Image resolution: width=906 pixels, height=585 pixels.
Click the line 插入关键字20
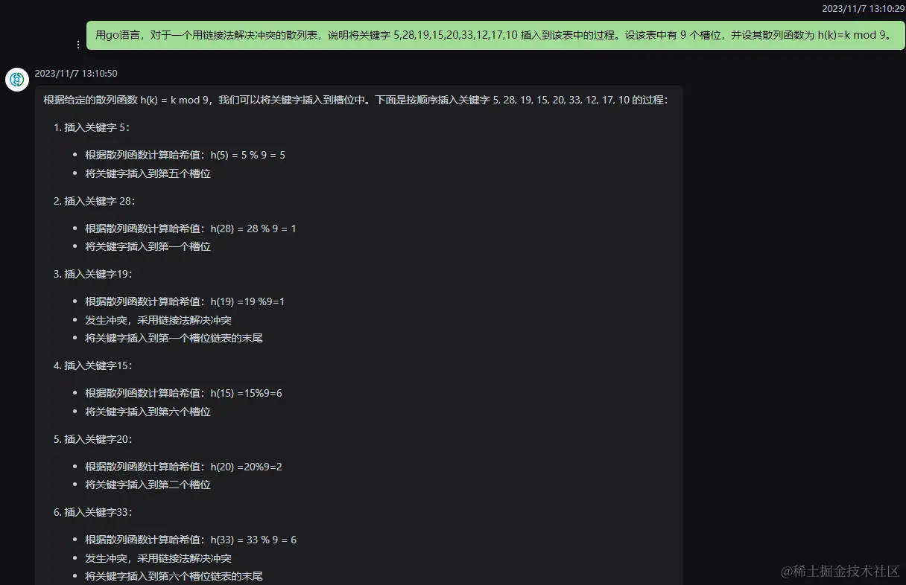click(x=92, y=439)
